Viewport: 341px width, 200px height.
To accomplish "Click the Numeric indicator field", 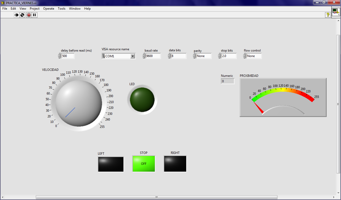I will [228, 81].
